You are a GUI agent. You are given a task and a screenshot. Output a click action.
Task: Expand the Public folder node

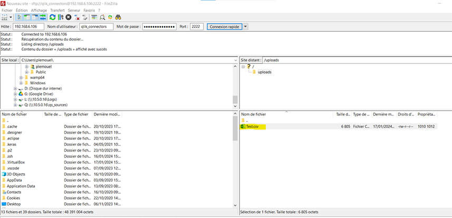(27, 72)
